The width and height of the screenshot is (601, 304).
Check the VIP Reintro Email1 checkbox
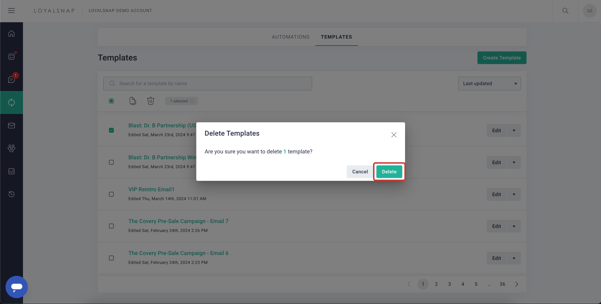[111, 194]
